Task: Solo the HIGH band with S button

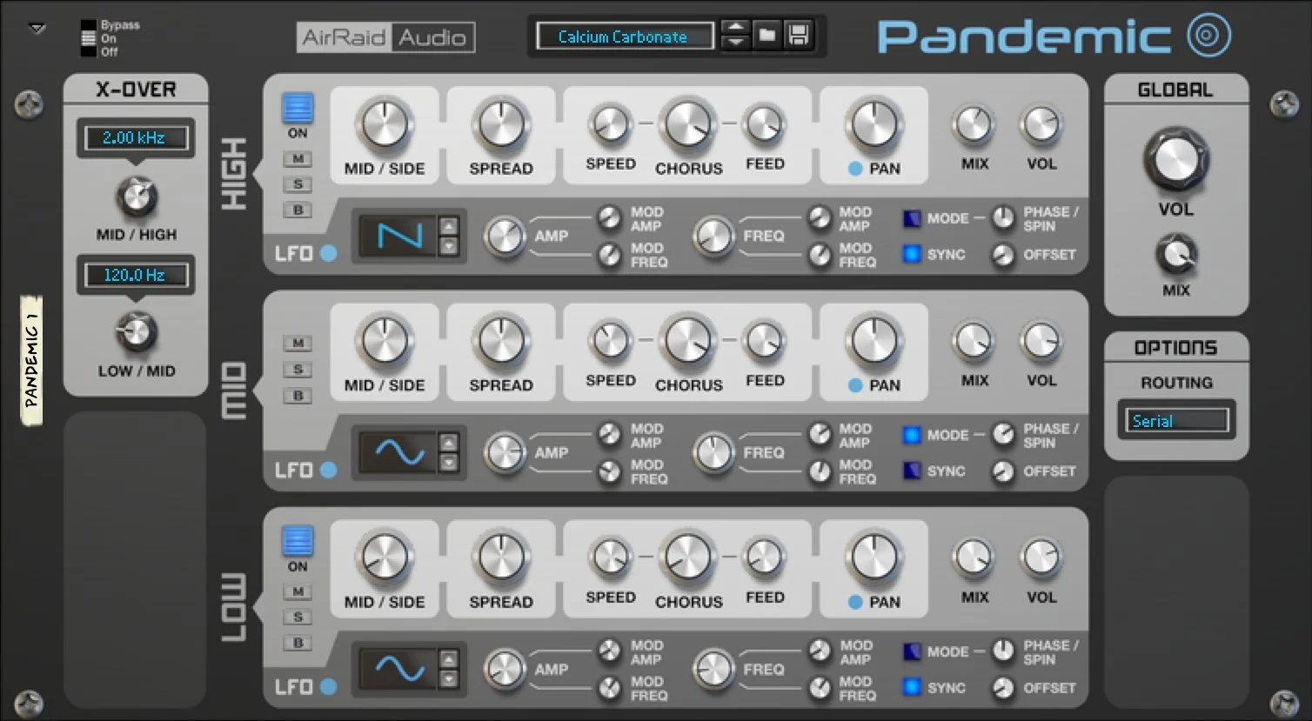Action: tap(298, 184)
